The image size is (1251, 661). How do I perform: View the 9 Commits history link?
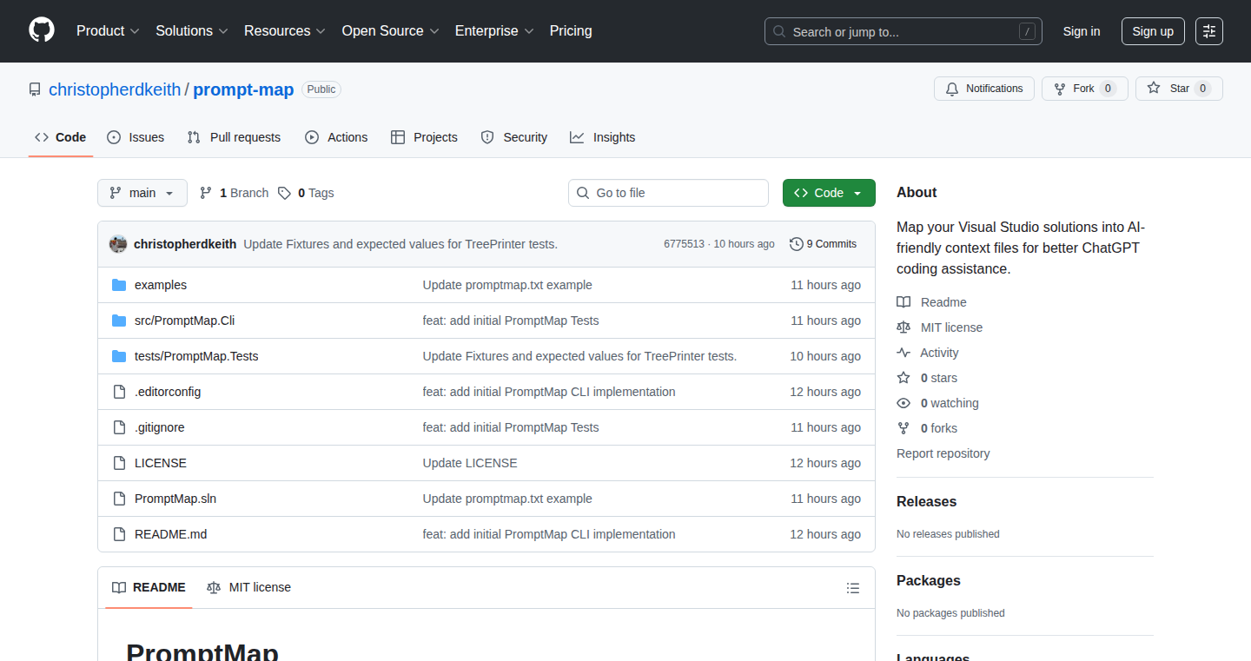coord(823,244)
